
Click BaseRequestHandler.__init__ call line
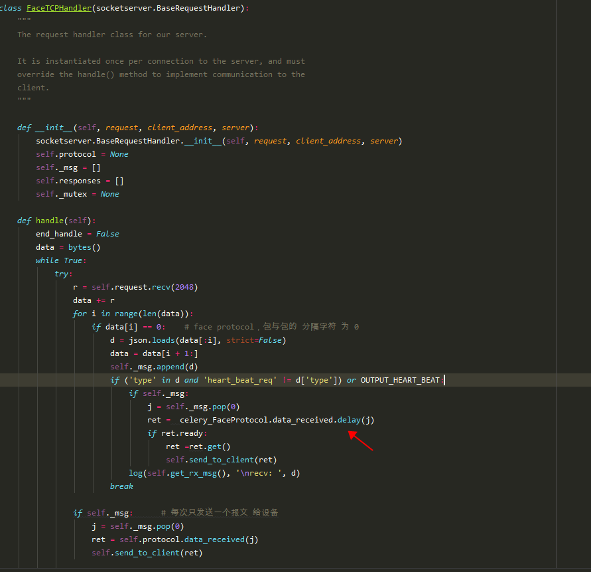219,141
